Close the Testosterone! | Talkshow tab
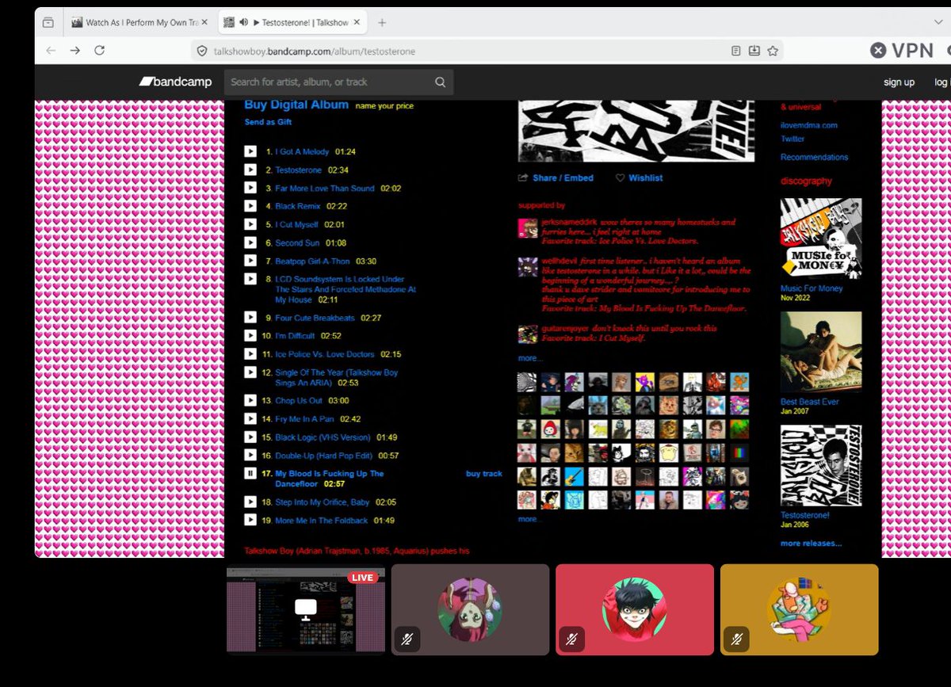This screenshot has width=951, height=687. pyautogui.click(x=357, y=22)
